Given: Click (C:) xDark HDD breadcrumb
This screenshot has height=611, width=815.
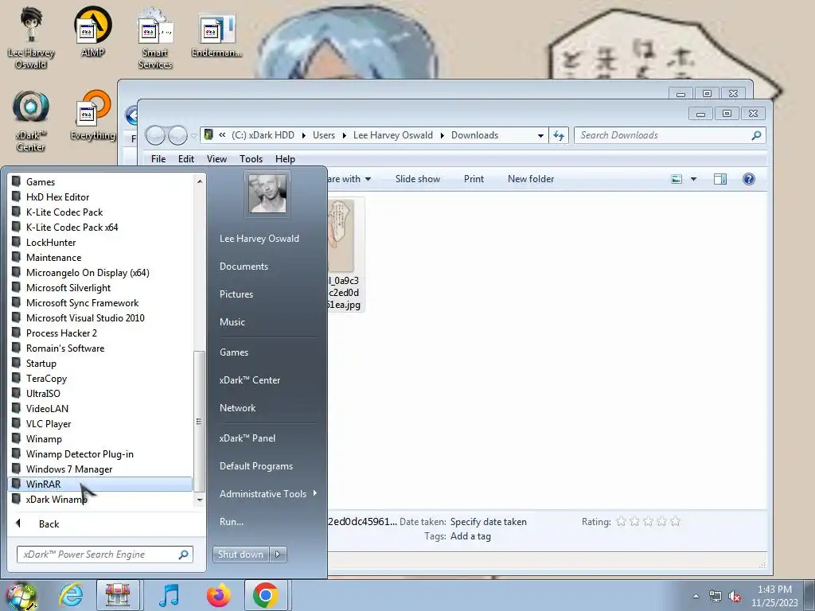Looking at the screenshot, I should (x=263, y=135).
